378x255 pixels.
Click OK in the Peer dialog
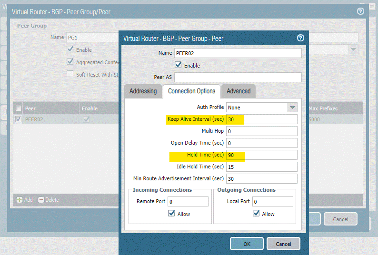(247, 244)
